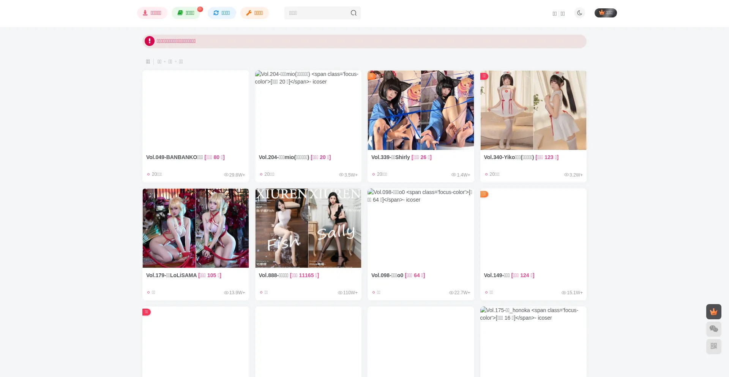Click the 110W+ view count eye icon
This screenshot has height=377, width=729.
340,293
